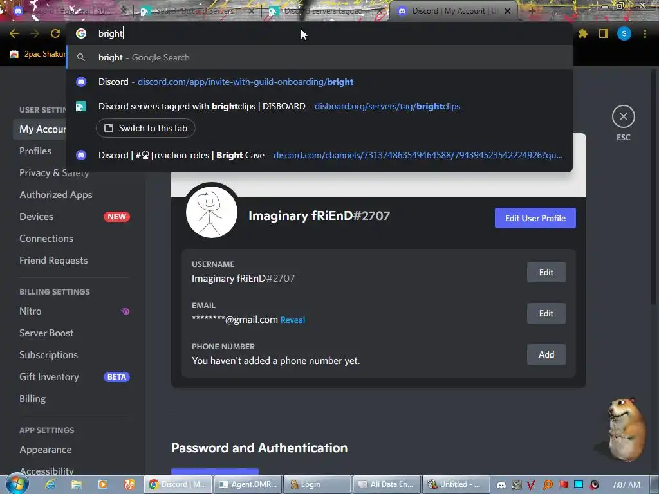Click the Google icon in the address bar
Viewport: 659px width, 494px height.
pos(81,33)
